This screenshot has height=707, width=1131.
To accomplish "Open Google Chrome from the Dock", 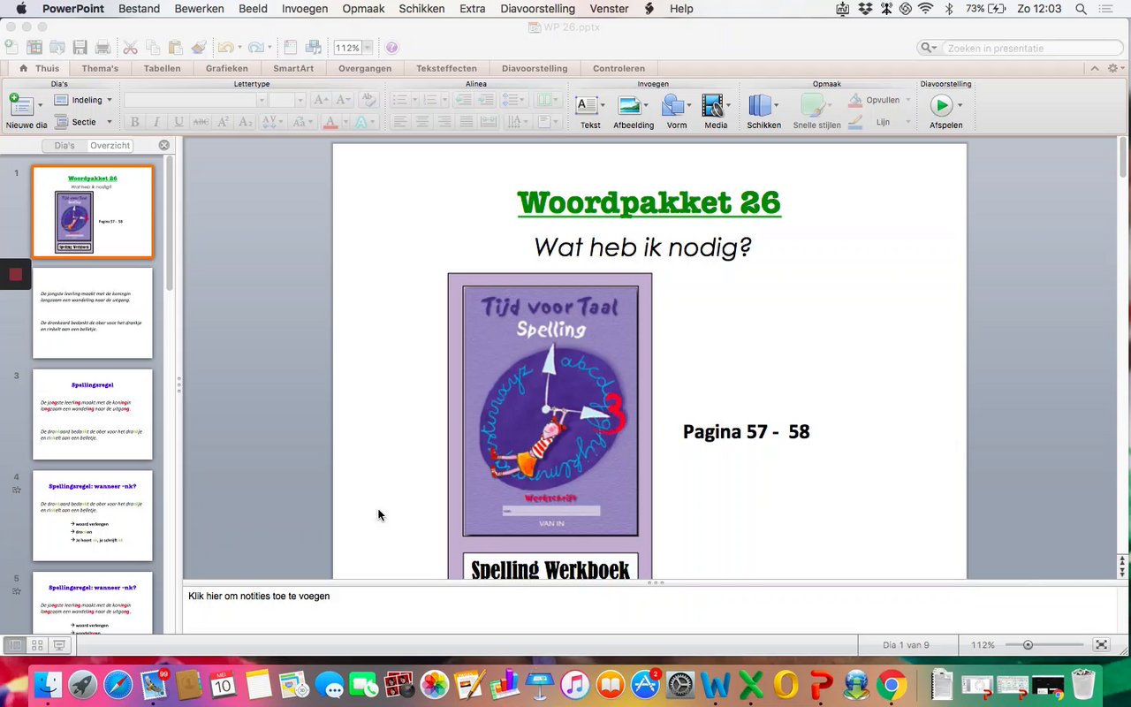I will (892, 685).
